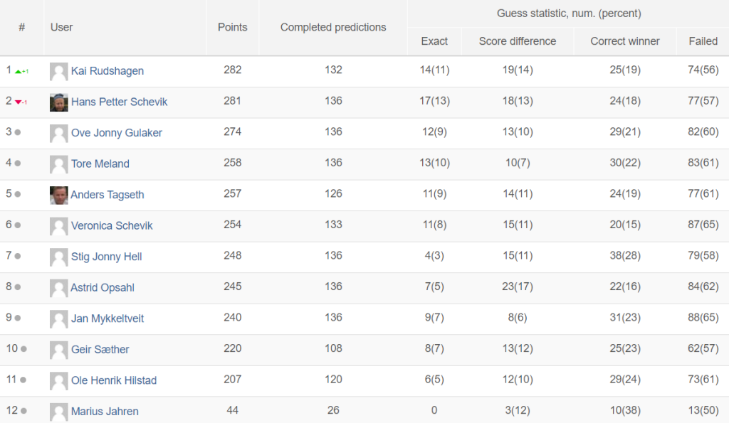Click the red down-arrow rank indicator
Viewport: 729px width, 423px height.
pos(21,102)
